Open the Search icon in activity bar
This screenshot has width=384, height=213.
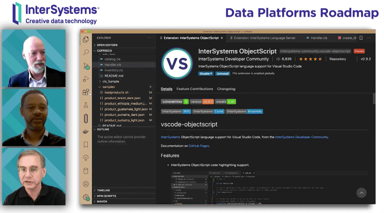point(86,52)
